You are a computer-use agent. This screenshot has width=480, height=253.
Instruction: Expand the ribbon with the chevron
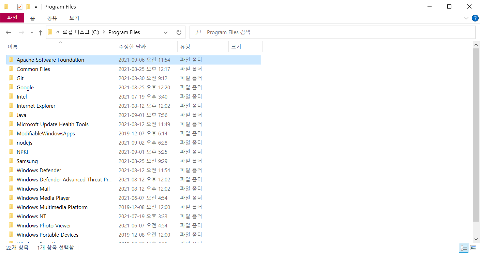(466, 18)
